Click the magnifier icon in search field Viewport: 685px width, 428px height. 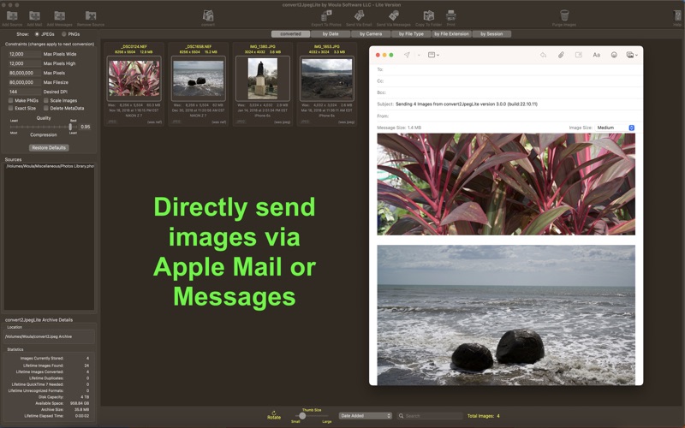(x=401, y=416)
